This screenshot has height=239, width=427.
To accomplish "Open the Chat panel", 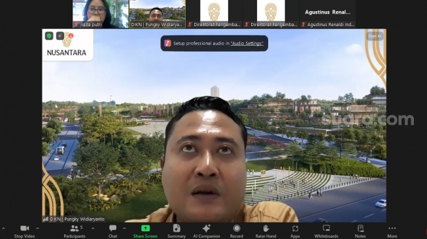I will [112, 231].
